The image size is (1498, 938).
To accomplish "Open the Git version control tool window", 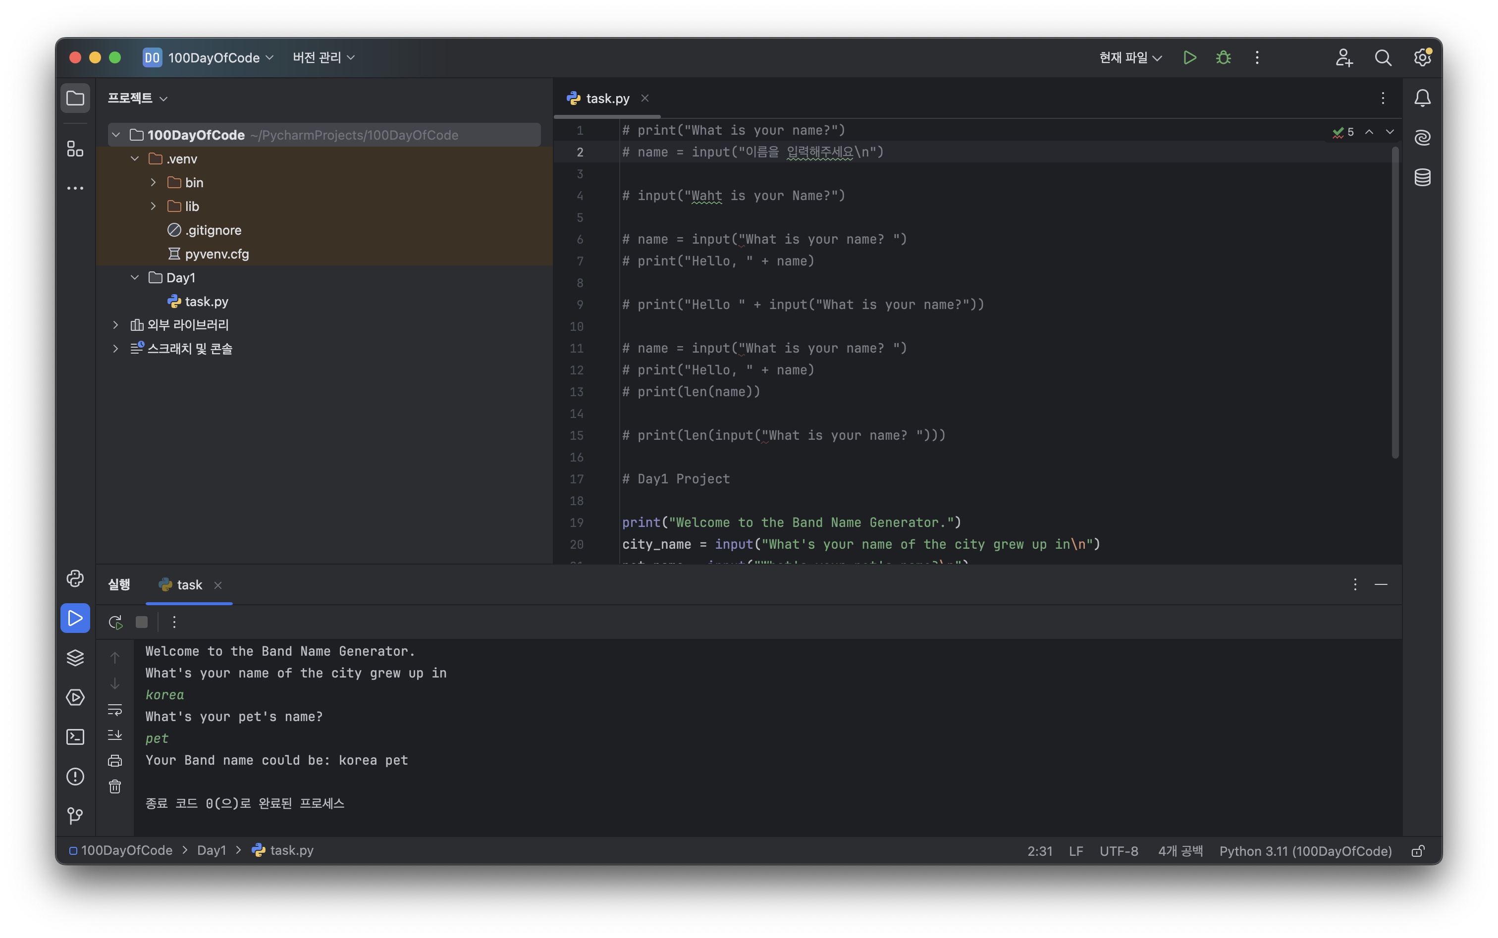I will coord(75,815).
